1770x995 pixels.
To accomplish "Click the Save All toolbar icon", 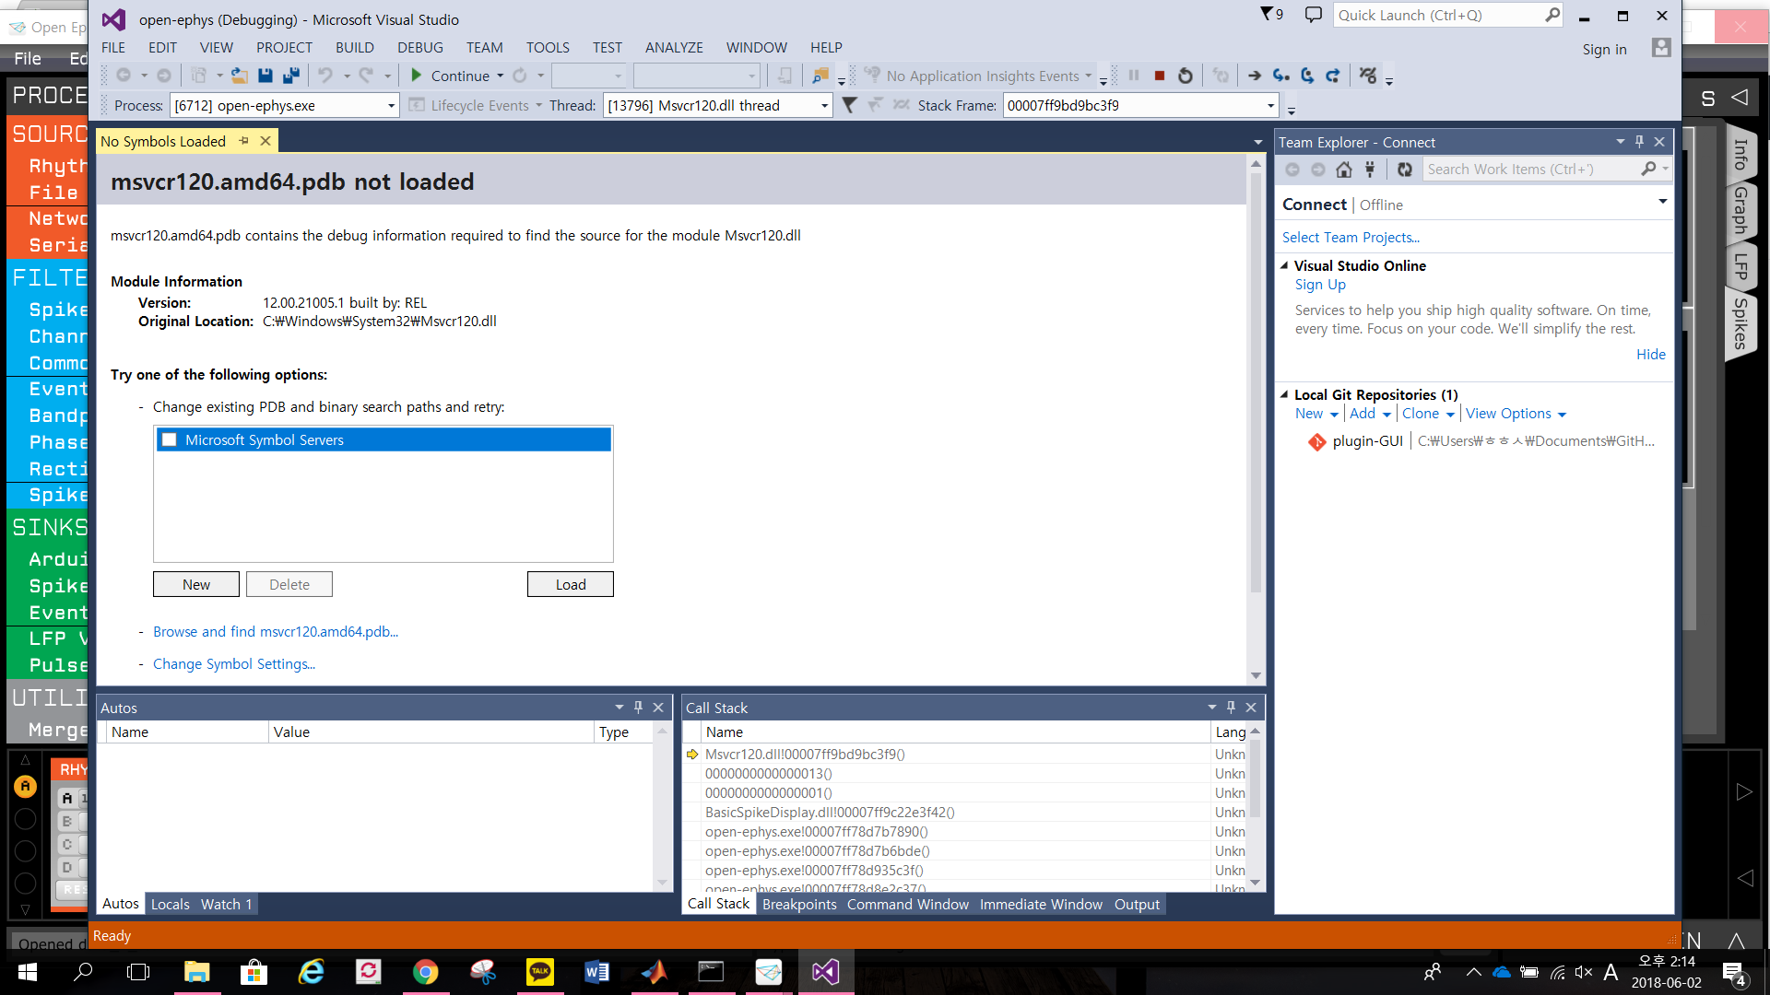I will tap(291, 76).
